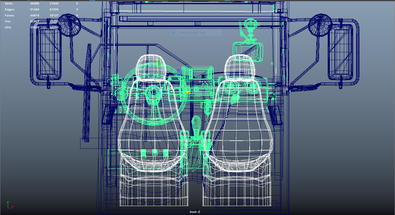Click the face count value 44818
395x215 pixels.
click(35, 16)
